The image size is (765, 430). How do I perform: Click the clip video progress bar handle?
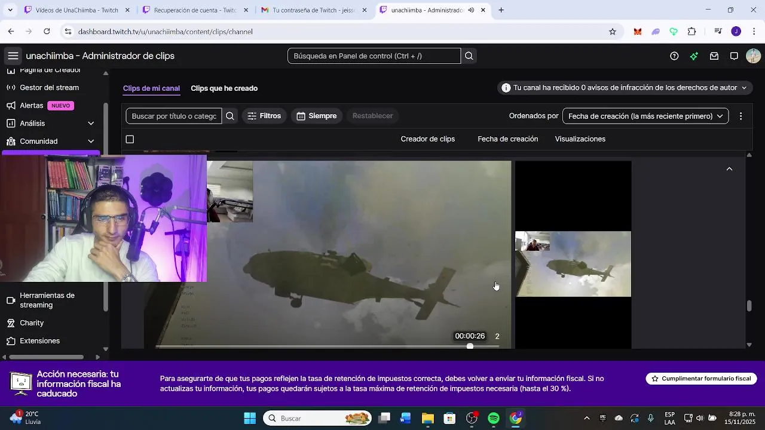tap(470, 346)
